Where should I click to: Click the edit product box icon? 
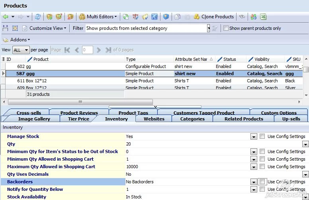(x=59, y=17)
